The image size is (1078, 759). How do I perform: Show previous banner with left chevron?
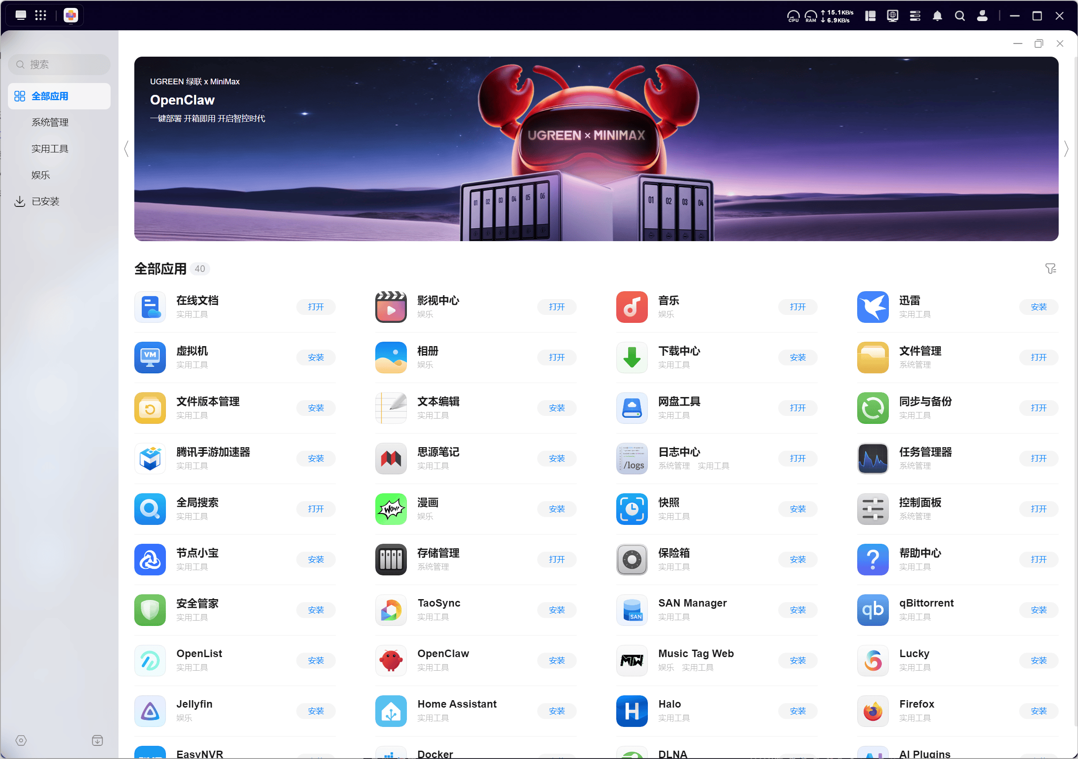(126, 149)
